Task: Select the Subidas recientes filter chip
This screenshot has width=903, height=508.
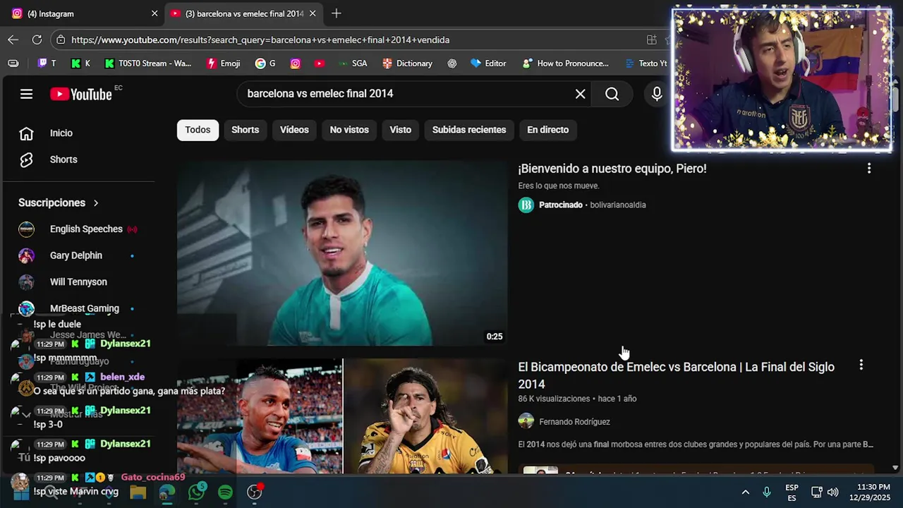Action: pyautogui.click(x=469, y=130)
